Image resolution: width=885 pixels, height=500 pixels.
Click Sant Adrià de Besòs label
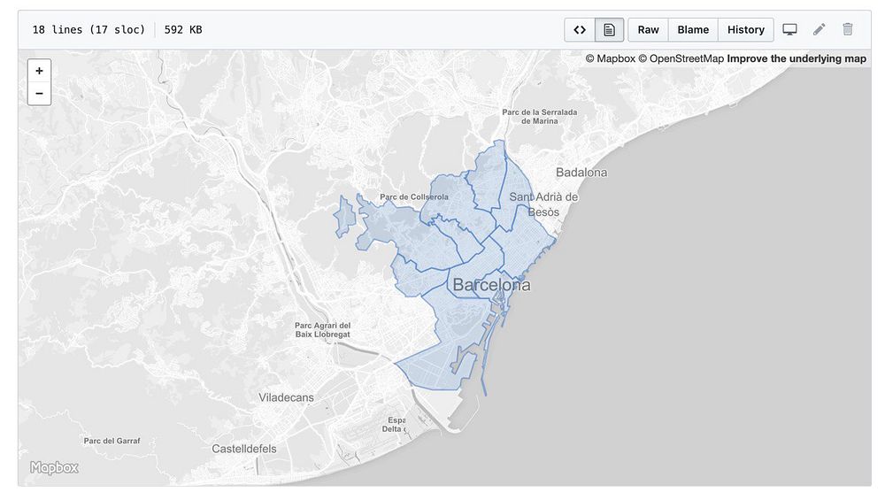[x=543, y=204]
